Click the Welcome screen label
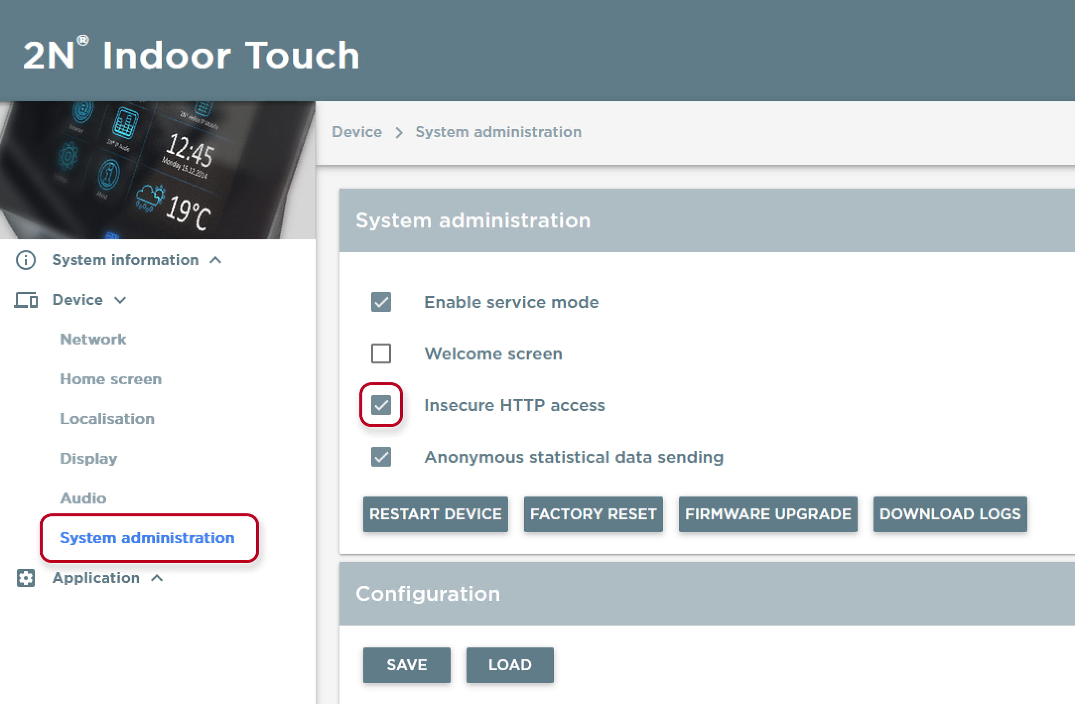This screenshot has width=1075, height=704. 493,353
